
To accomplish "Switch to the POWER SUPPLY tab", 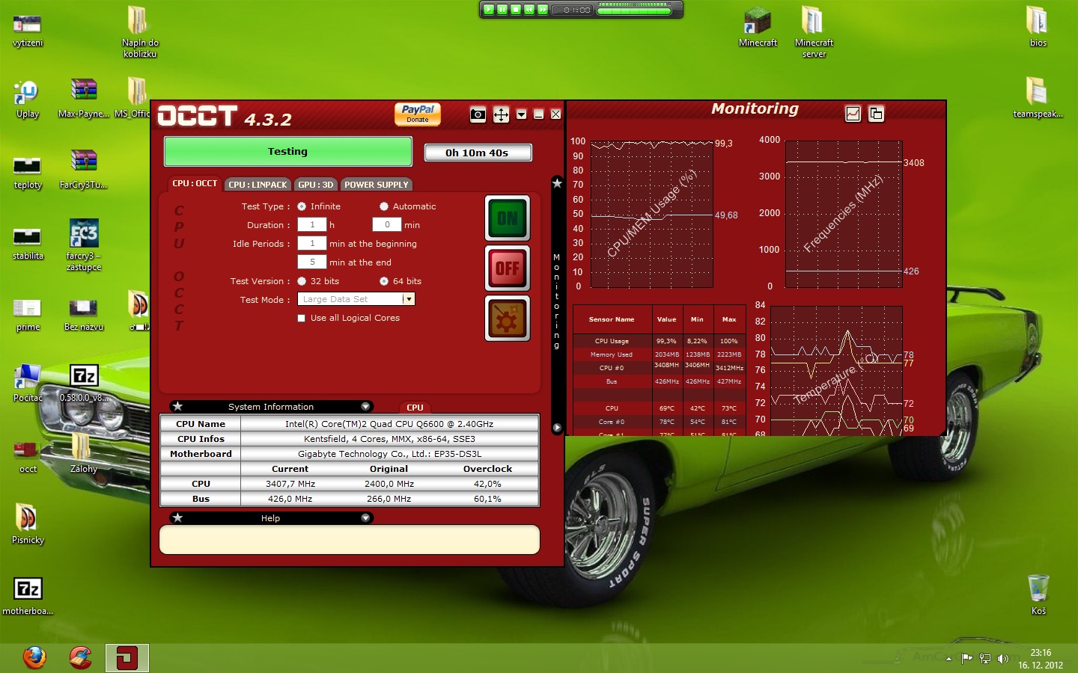I will pyautogui.click(x=377, y=185).
